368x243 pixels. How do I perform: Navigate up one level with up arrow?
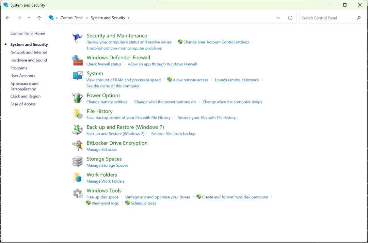tap(39, 18)
